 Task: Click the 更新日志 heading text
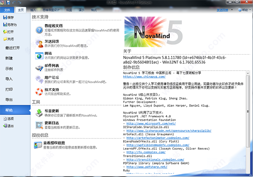(x=52, y=123)
